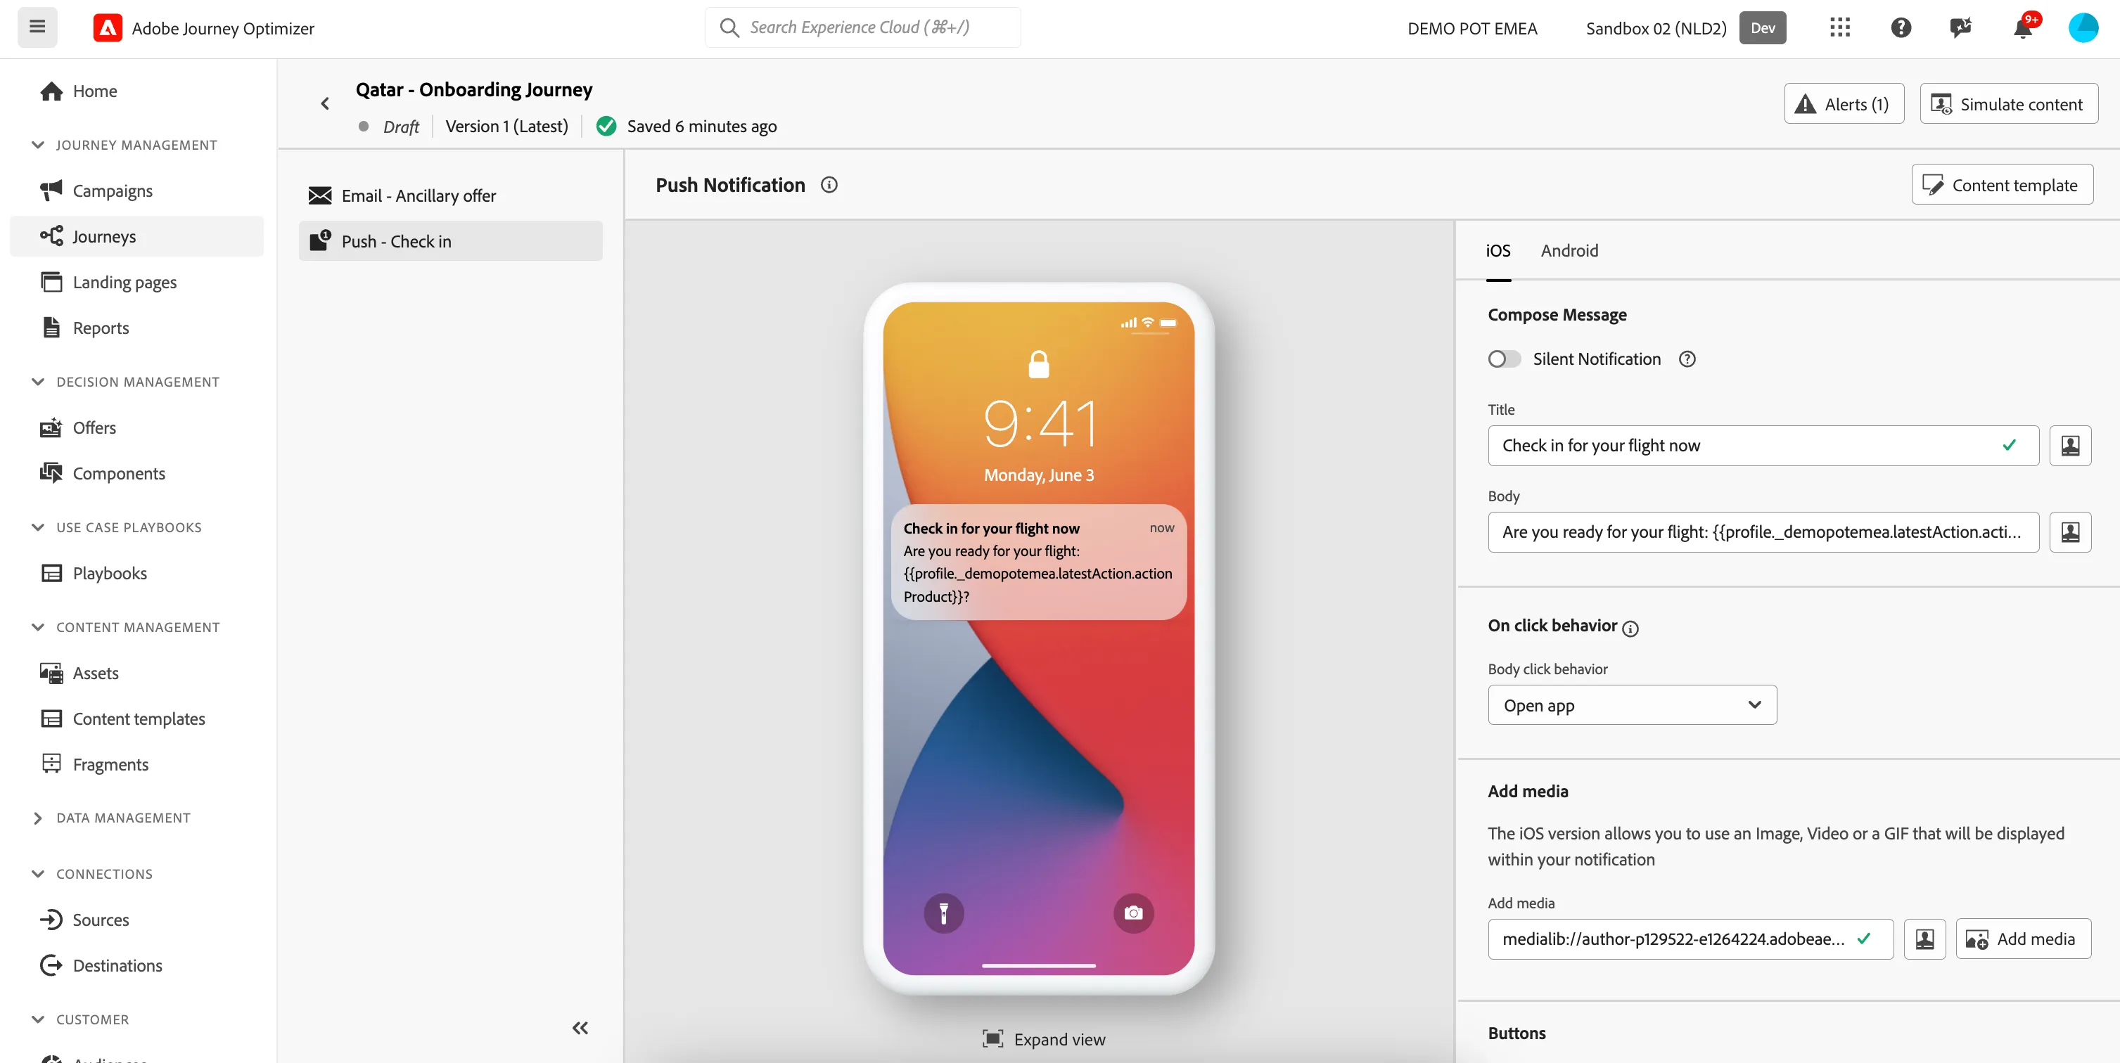Viewport: 2120px width, 1063px height.
Task: Select the iOS tab
Action: 1498,251
